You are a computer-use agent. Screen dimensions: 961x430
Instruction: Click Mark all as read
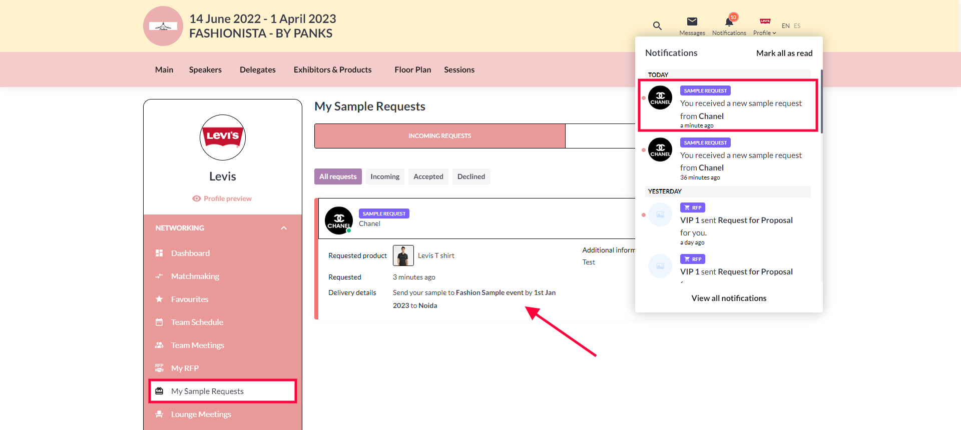click(x=784, y=53)
